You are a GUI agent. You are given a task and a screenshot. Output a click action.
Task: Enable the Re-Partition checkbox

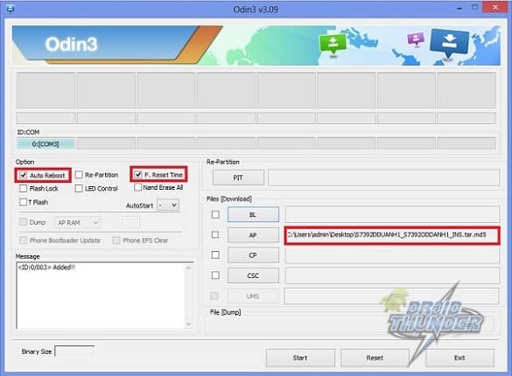click(79, 175)
